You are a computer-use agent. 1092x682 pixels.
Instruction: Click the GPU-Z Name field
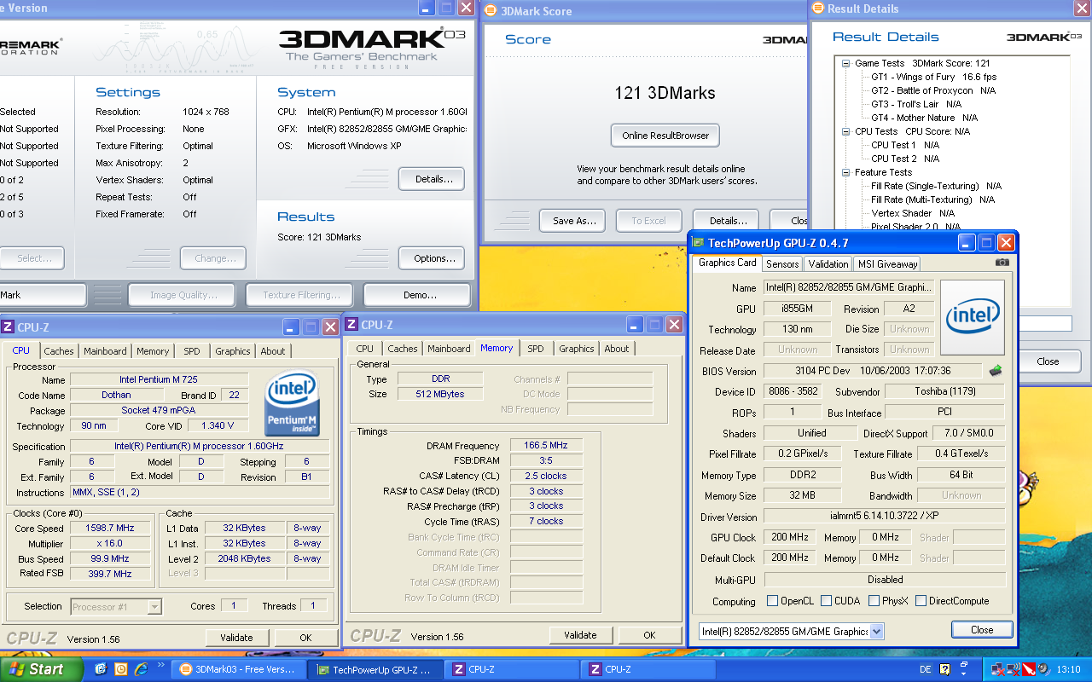(849, 288)
